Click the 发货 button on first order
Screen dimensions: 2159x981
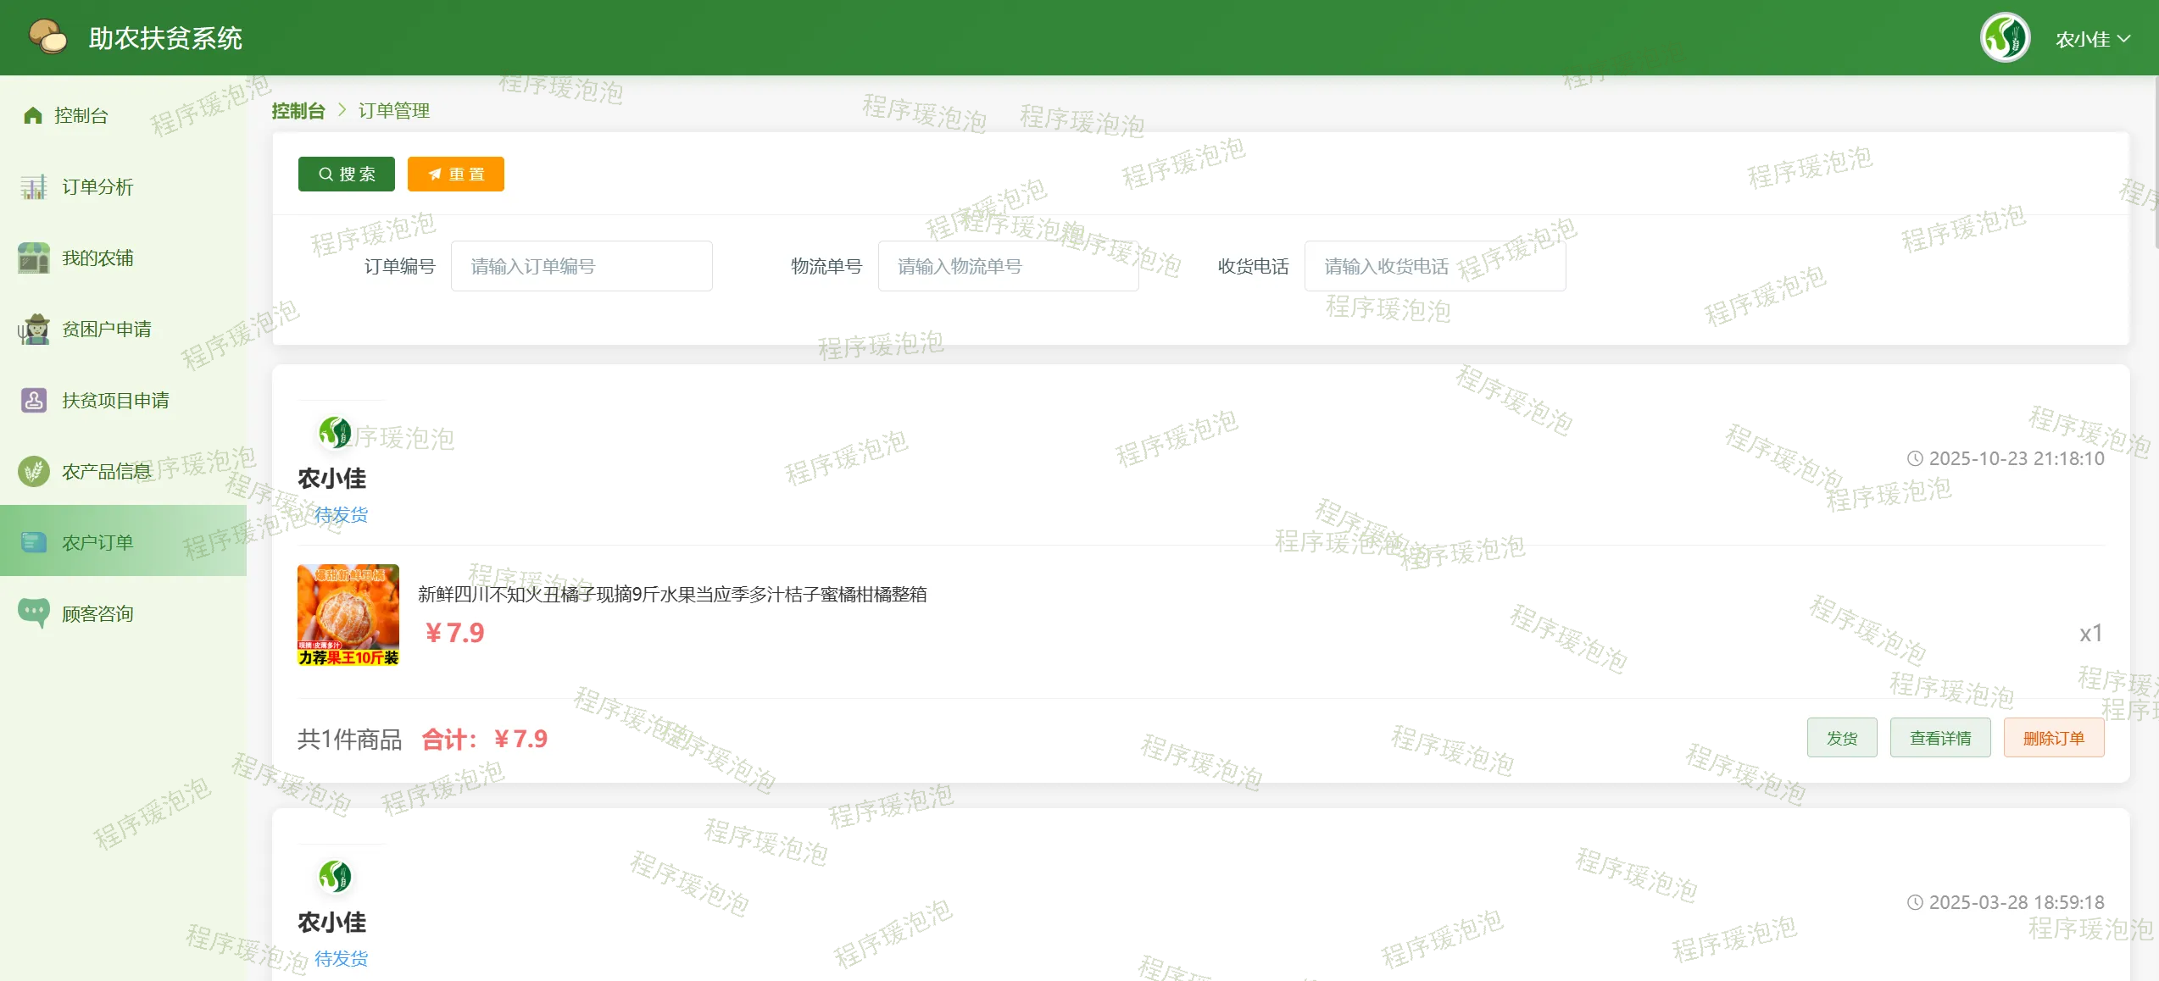click(1841, 738)
